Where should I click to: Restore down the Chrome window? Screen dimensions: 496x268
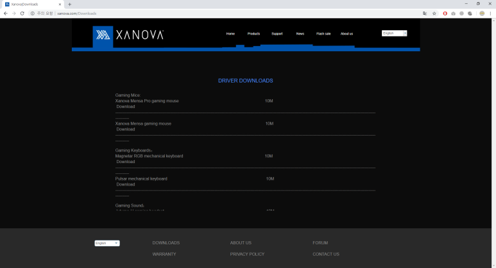click(x=478, y=4)
